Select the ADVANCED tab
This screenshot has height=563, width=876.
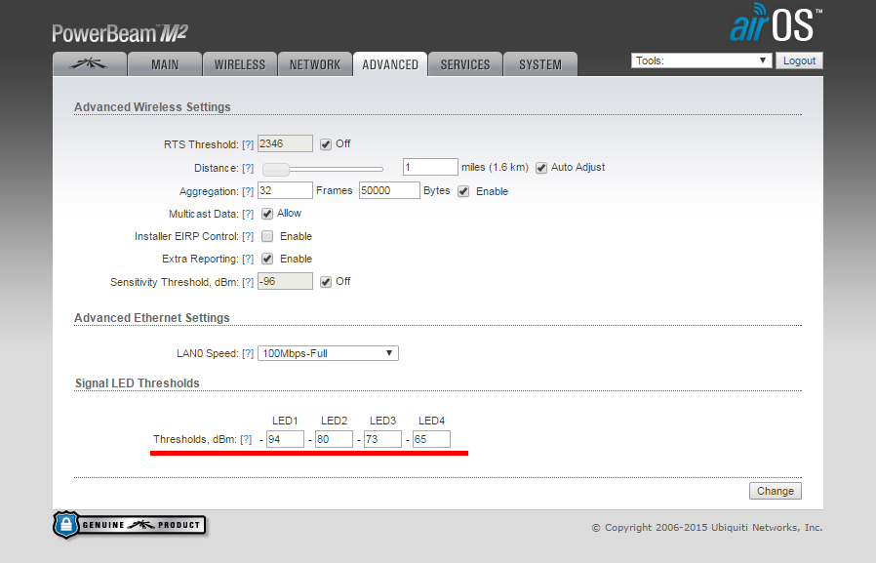pos(390,64)
